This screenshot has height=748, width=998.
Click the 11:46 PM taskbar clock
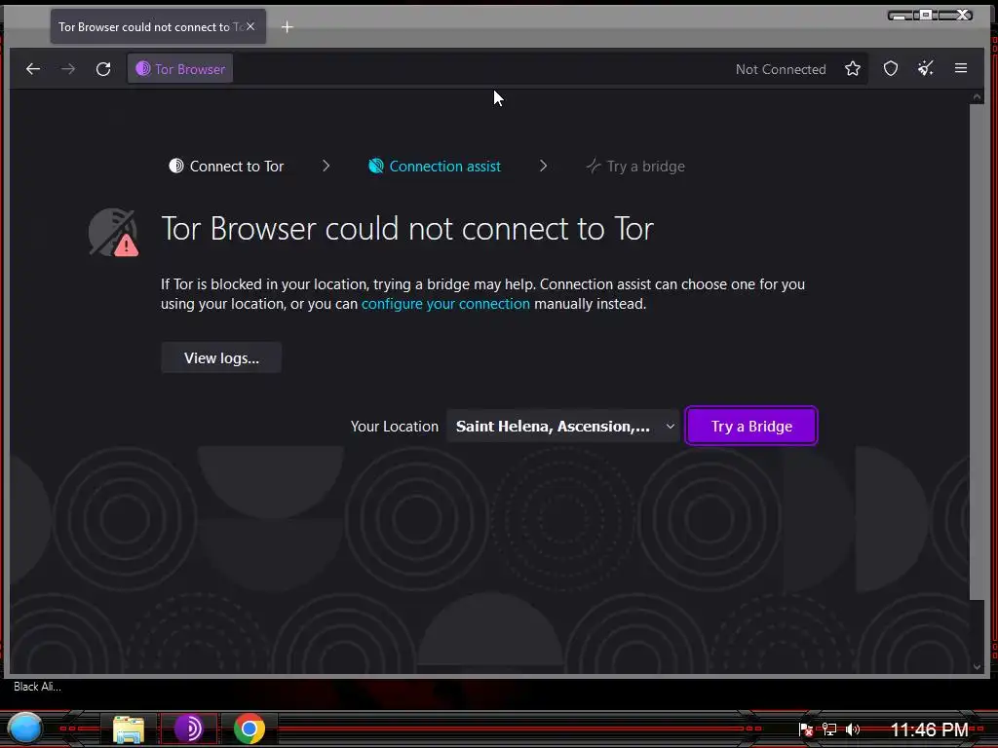(929, 729)
